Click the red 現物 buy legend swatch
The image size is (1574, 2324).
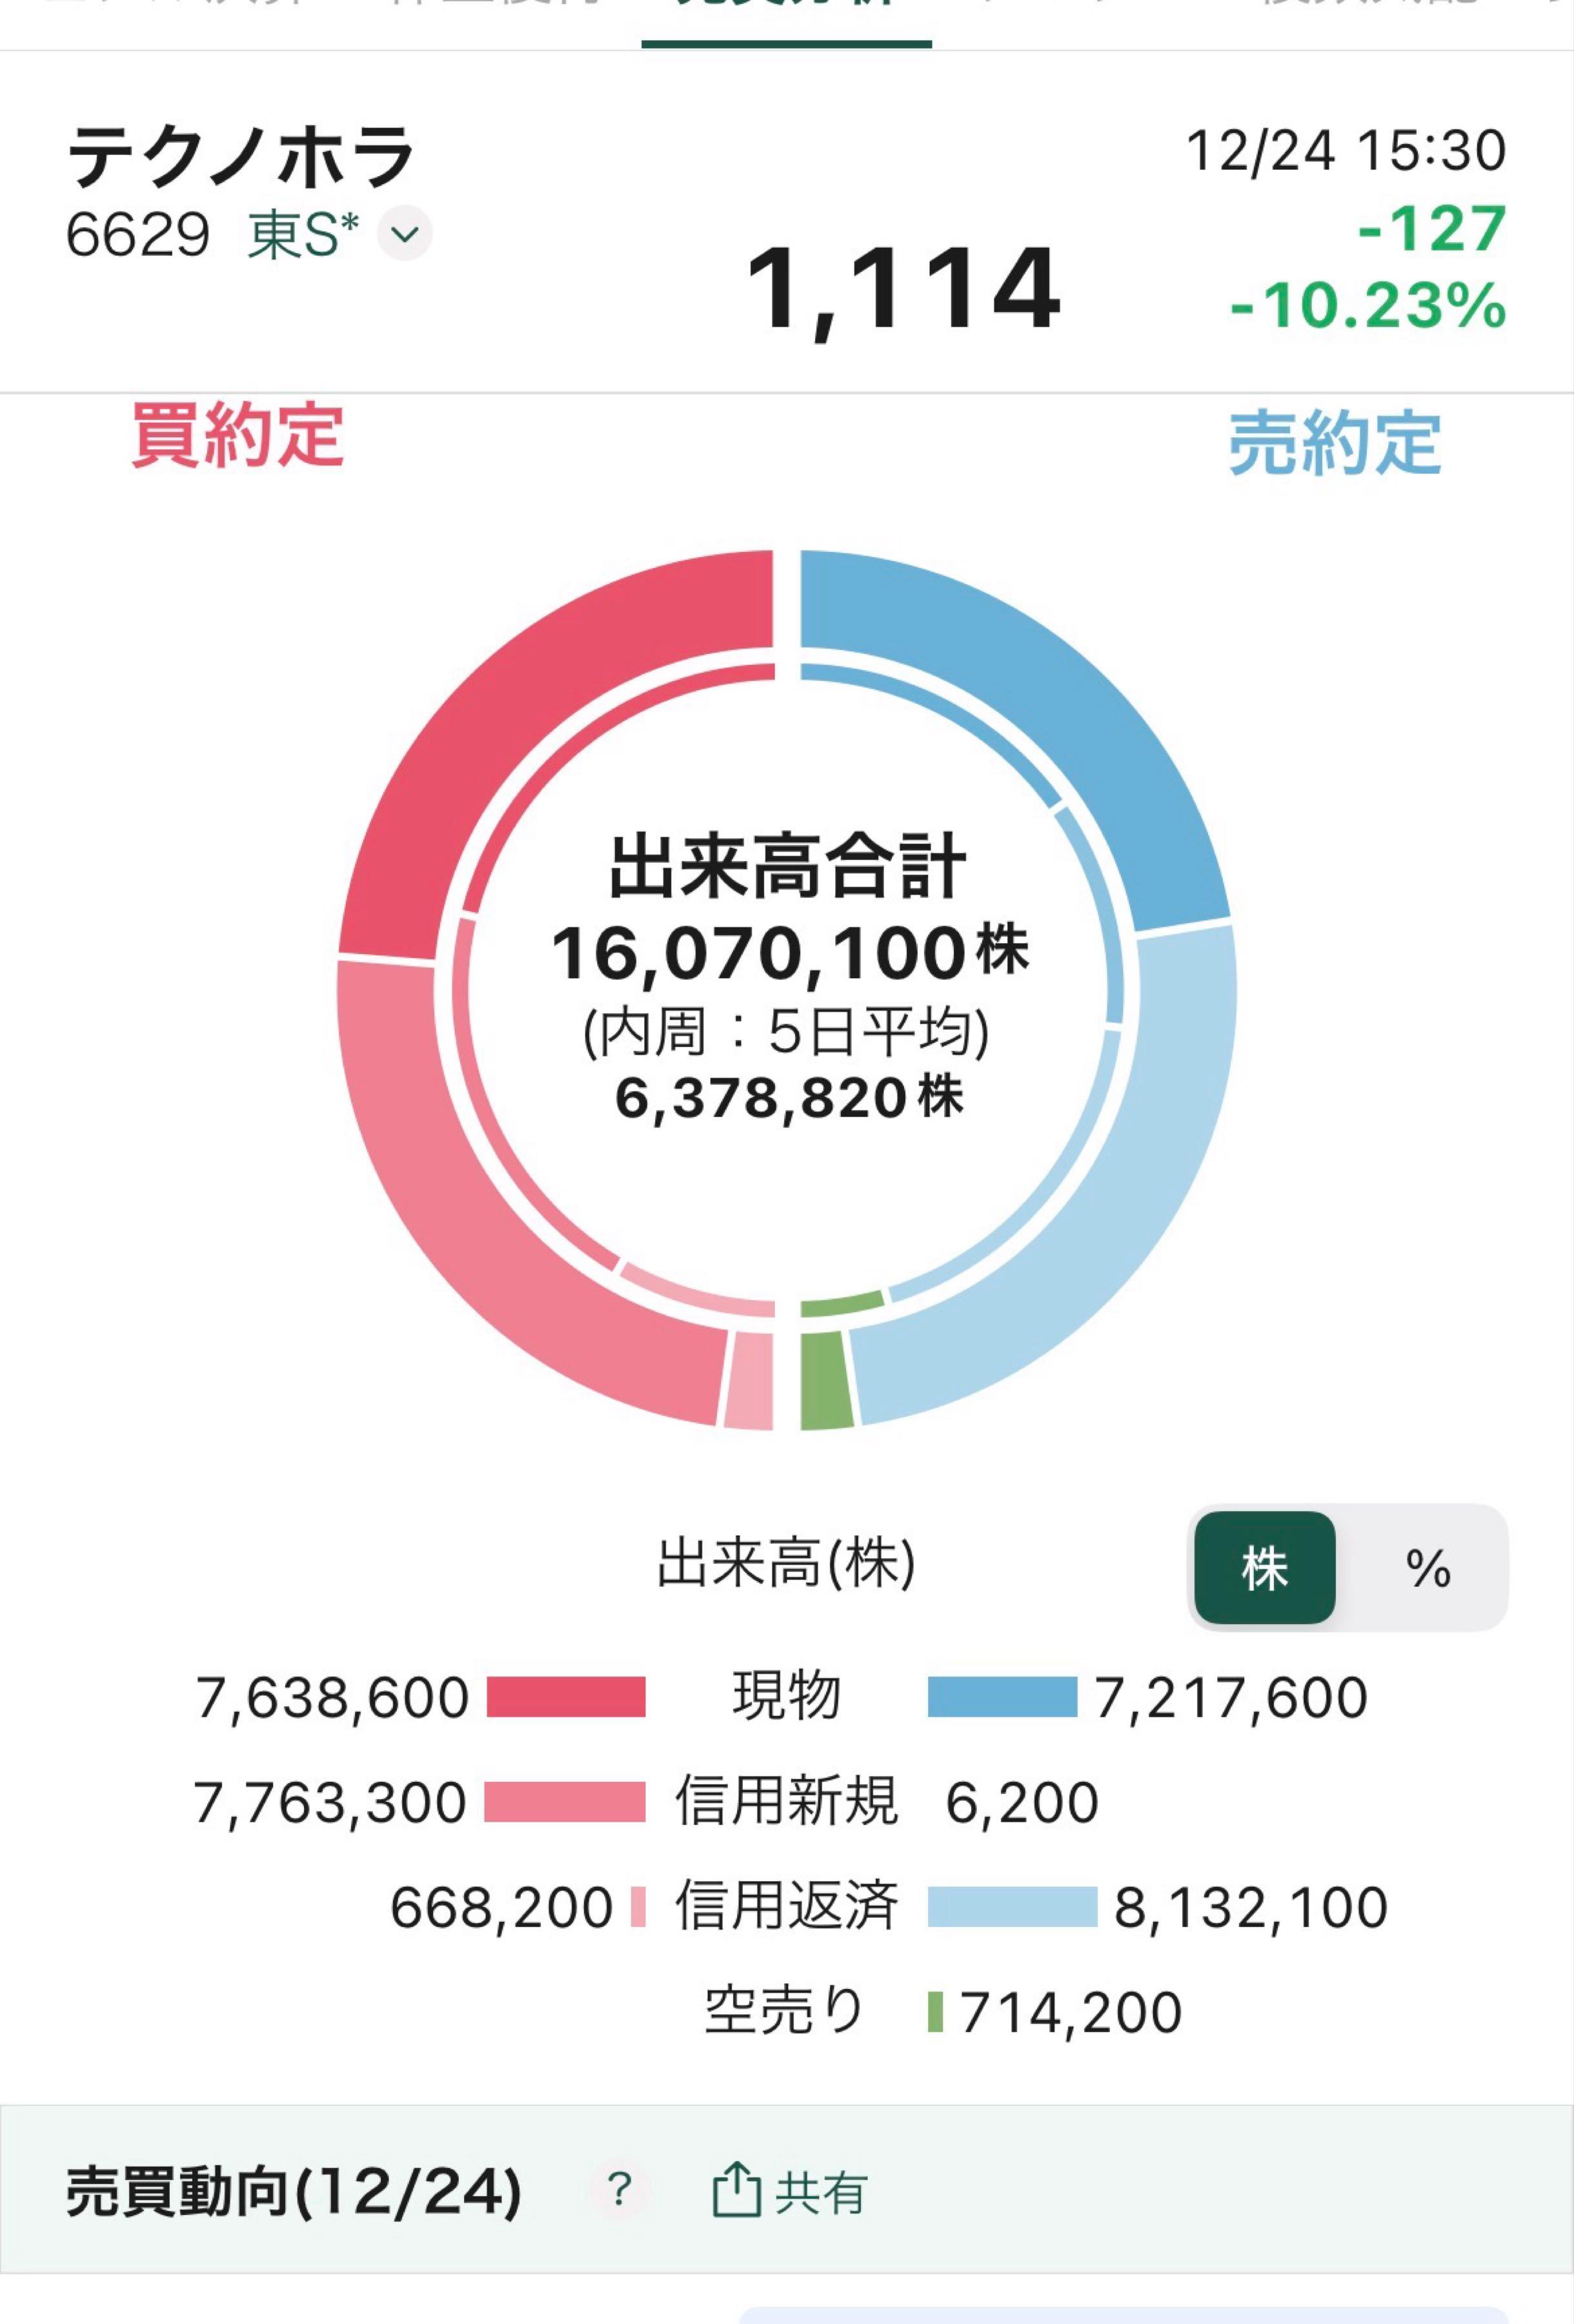coord(565,1697)
